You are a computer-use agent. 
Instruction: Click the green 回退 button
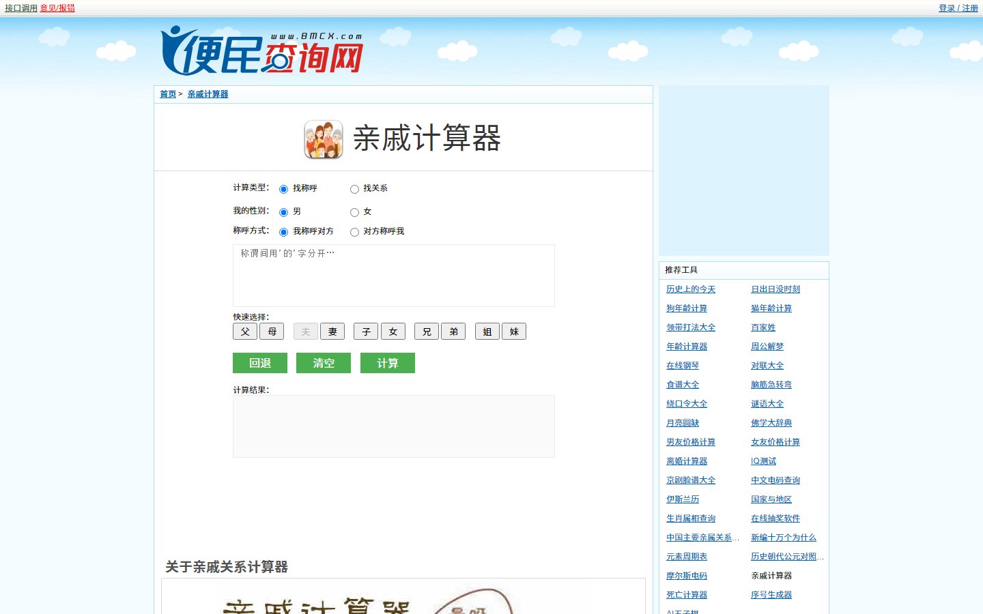(260, 363)
